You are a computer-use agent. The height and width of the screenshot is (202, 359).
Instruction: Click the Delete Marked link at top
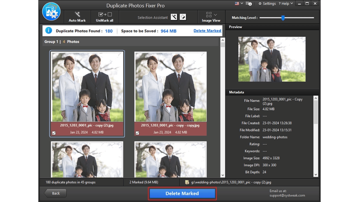(207, 31)
